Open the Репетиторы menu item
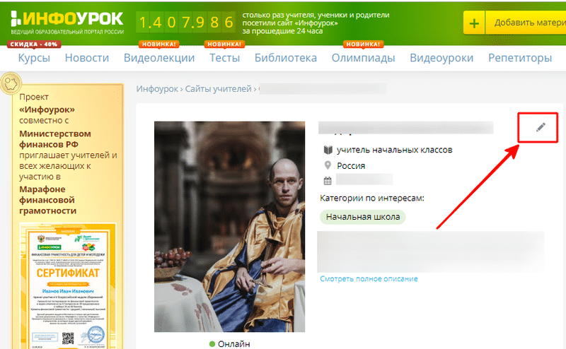The width and height of the screenshot is (566, 349). pos(520,58)
